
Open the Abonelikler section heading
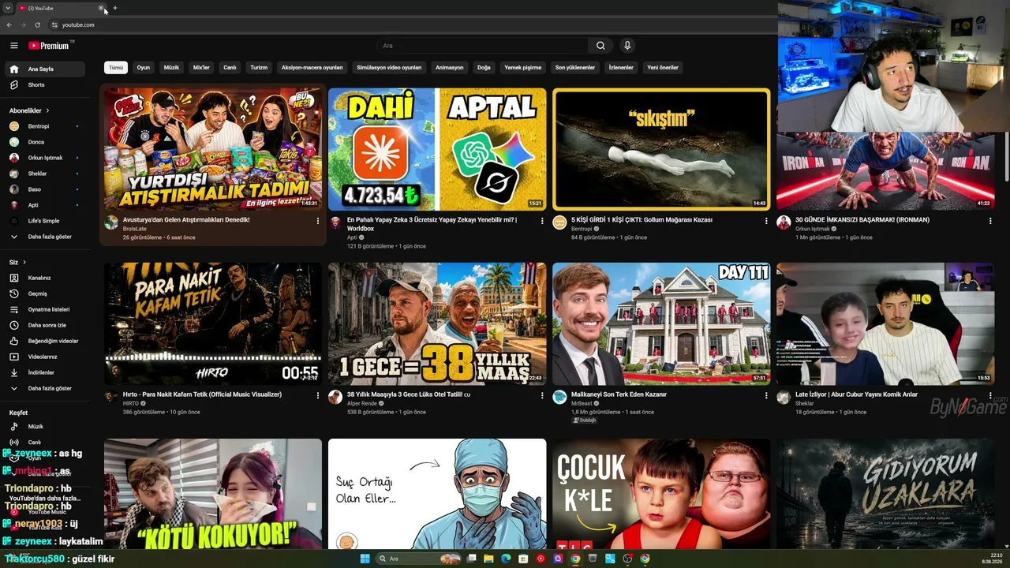[x=29, y=110]
